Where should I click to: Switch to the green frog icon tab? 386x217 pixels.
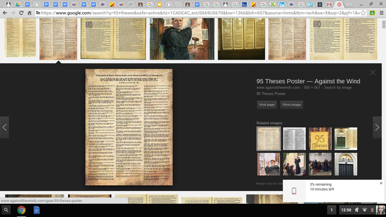click(273, 4)
